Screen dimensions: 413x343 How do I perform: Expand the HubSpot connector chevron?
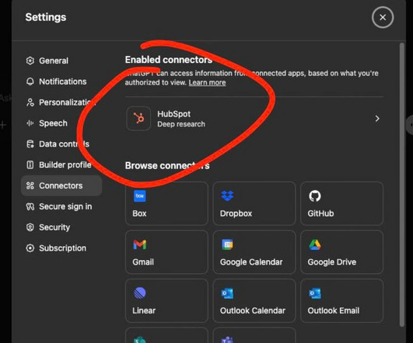pyautogui.click(x=377, y=119)
